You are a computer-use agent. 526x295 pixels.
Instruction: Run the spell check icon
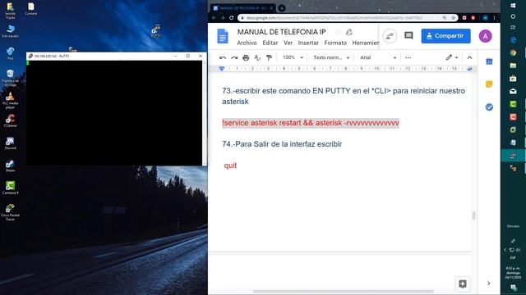(257, 57)
